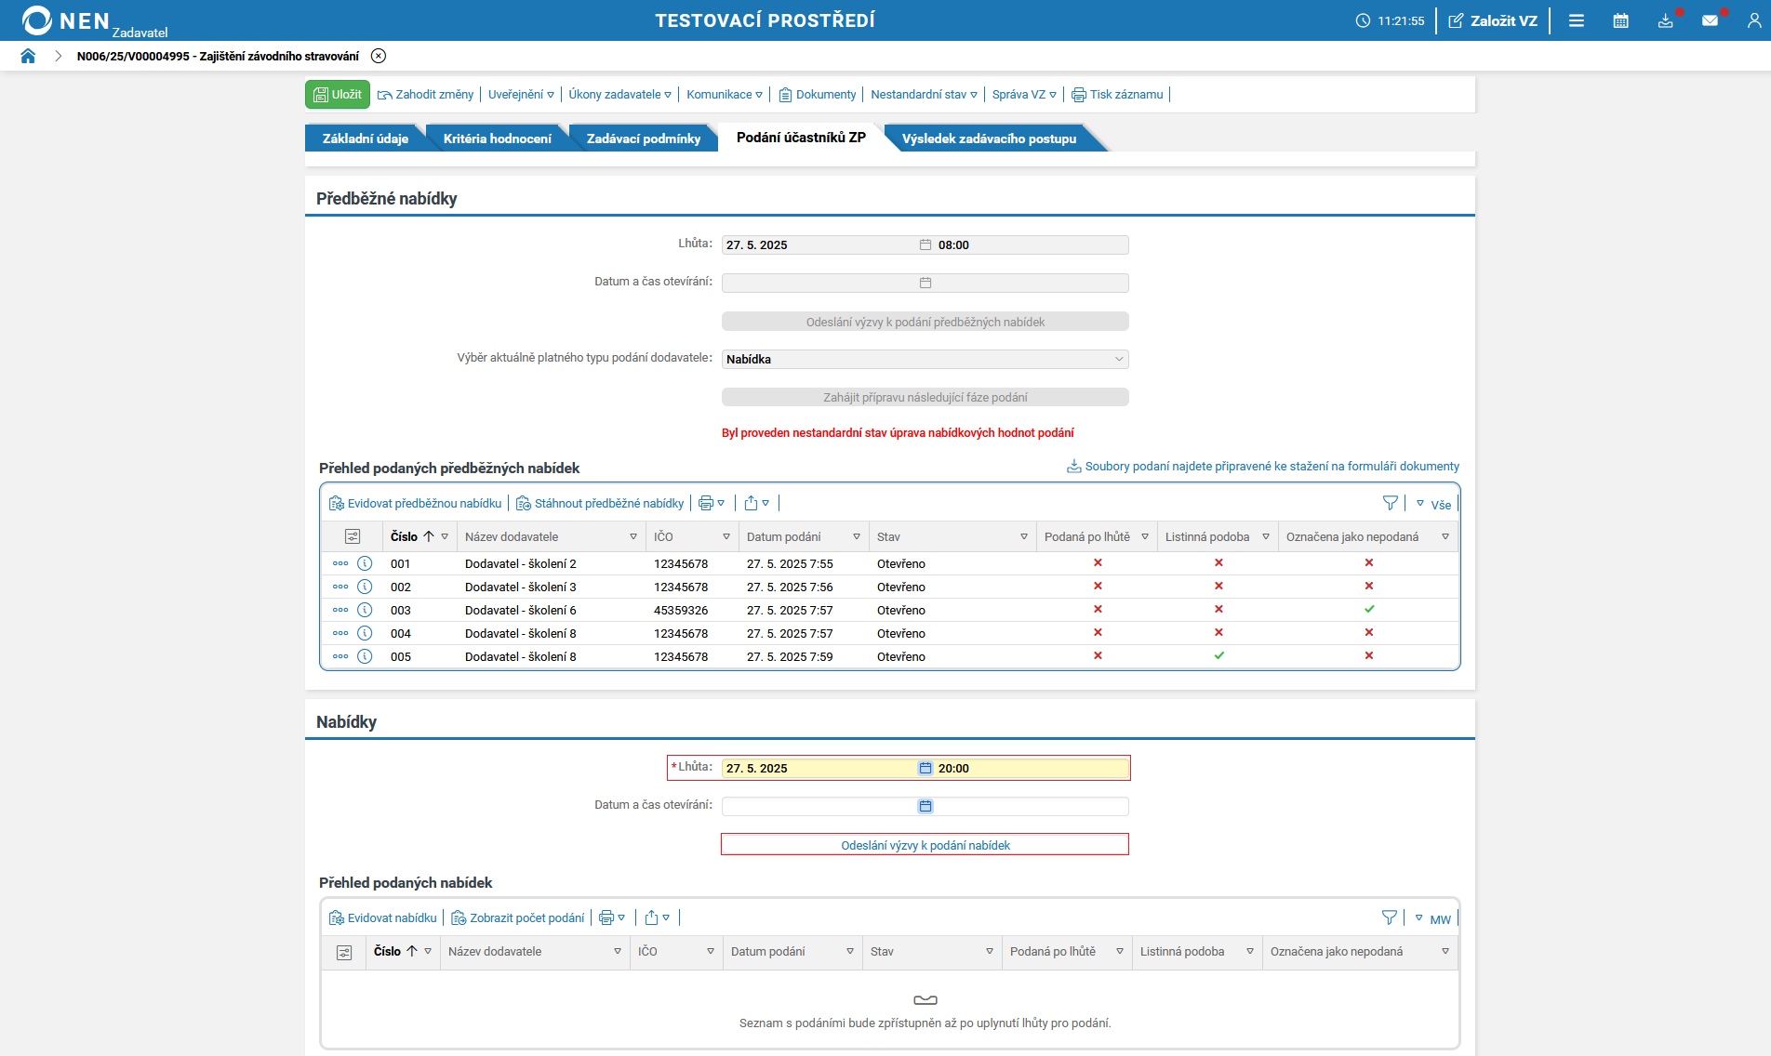
Task: Show info detail for offer 005
Action: (365, 656)
